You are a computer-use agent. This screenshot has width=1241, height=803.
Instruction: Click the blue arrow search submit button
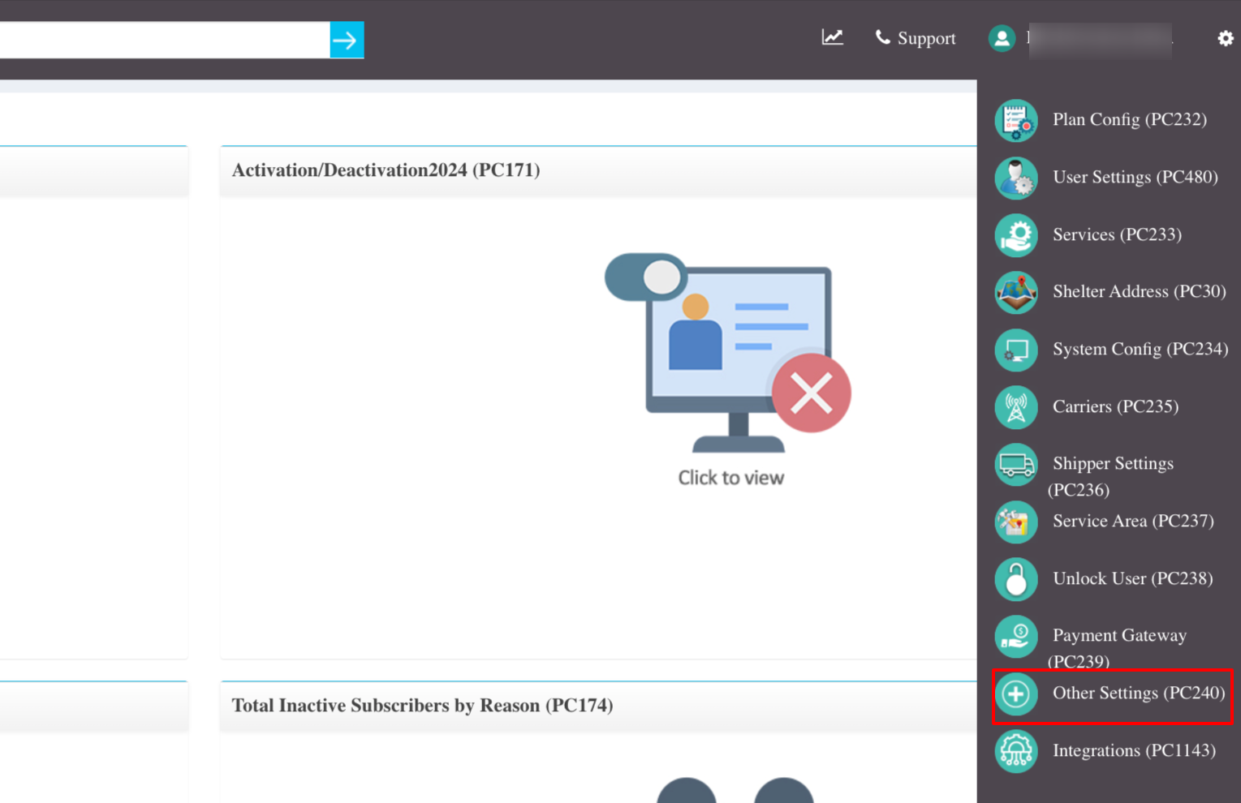coord(347,40)
